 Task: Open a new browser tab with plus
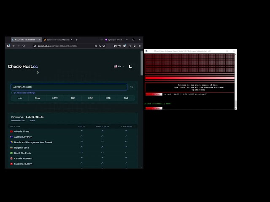tap(77, 40)
